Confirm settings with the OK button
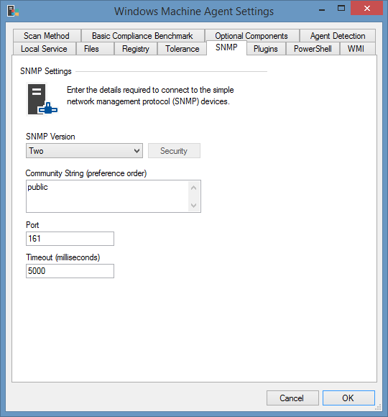Image resolution: width=388 pixels, height=417 pixels. click(348, 398)
